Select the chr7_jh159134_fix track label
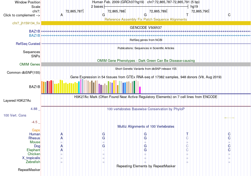 tap(26, 23)
